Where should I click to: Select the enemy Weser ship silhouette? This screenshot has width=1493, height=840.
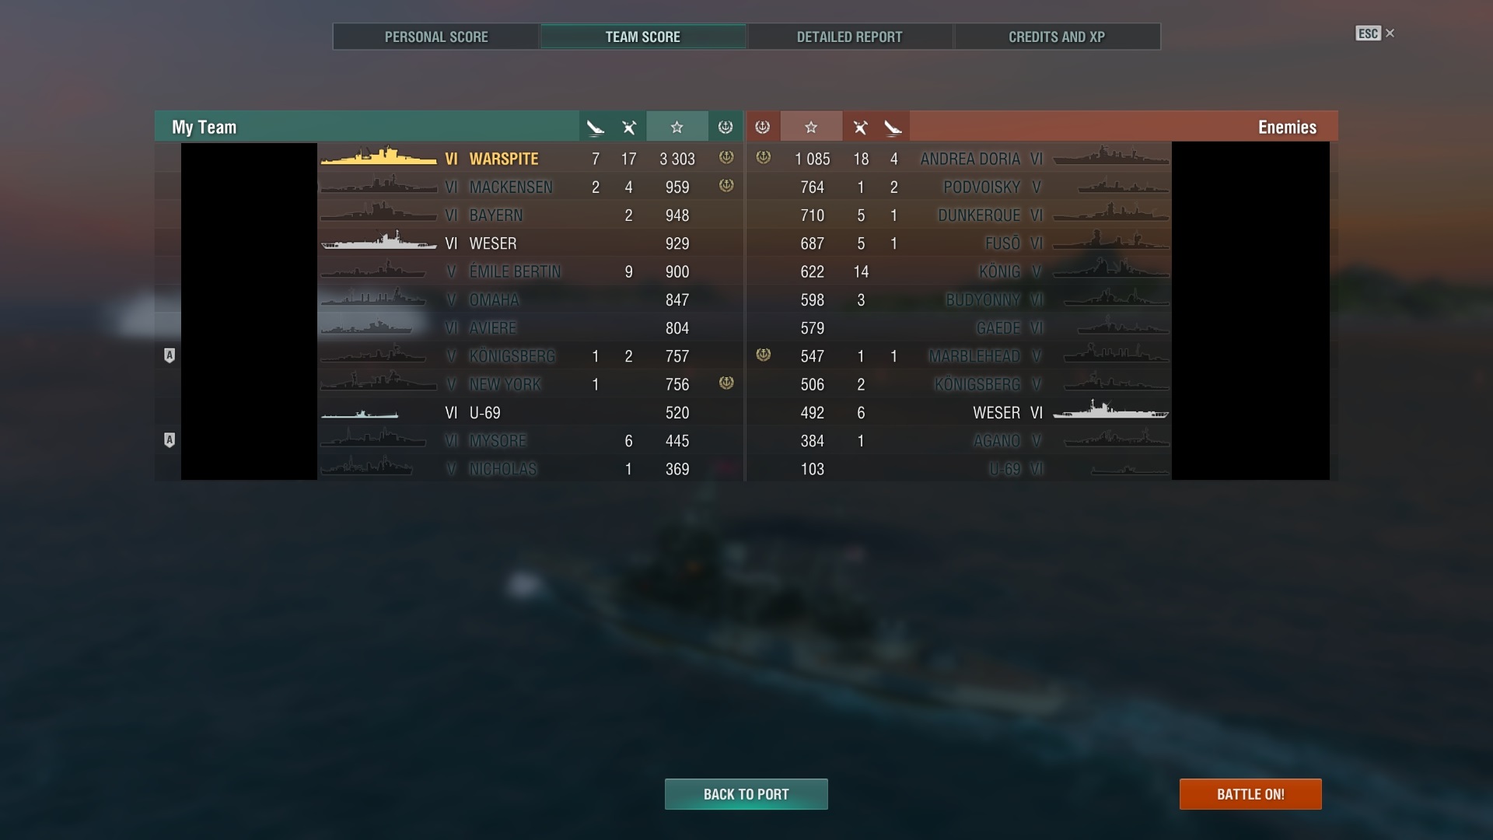click(x=1110, y=411)
